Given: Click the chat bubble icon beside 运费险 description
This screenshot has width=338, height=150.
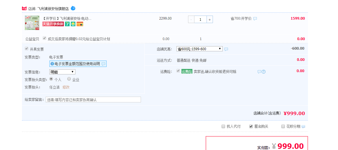Looking at the screenshot, I should point(259,72).
